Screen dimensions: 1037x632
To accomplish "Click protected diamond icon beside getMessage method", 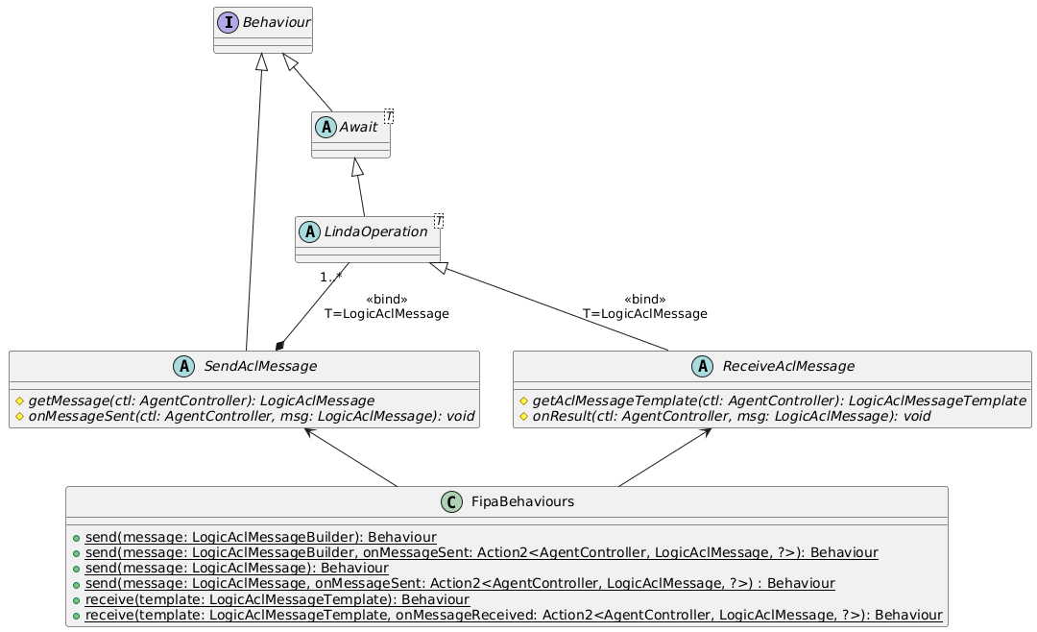I will pyautogui.click(x=19, y=400).
